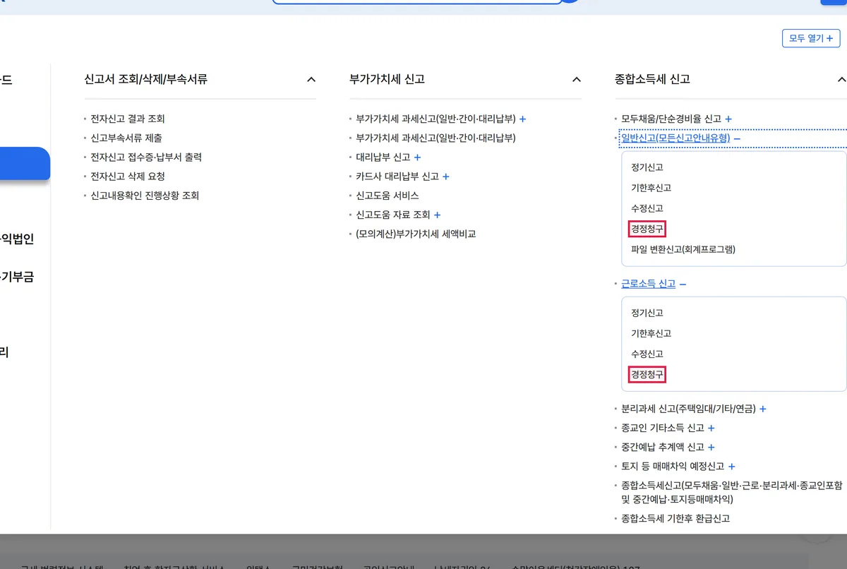Collapse the 부가가치세 신고 section

pos(577,80)
